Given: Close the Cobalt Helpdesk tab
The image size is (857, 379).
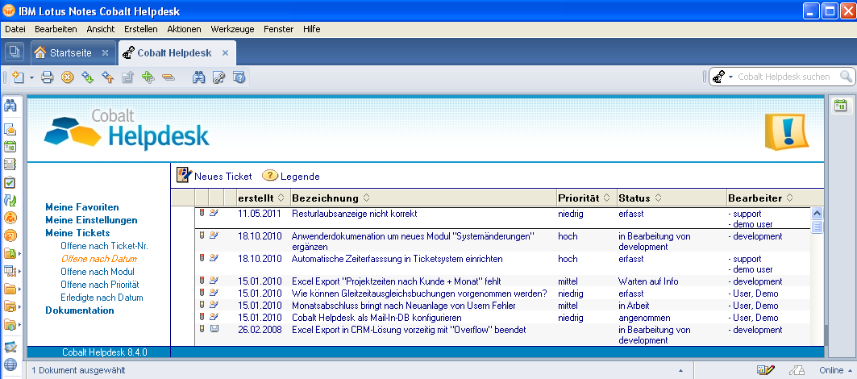Looking at the screenshot, I should click(x=225, y=53).
